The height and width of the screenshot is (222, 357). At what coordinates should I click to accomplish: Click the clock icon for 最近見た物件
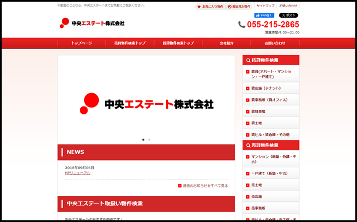(x=229, y=7)
